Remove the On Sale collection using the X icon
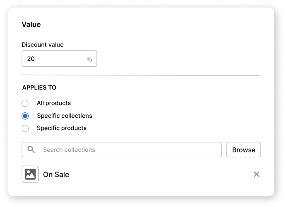 tap(257, 174)
